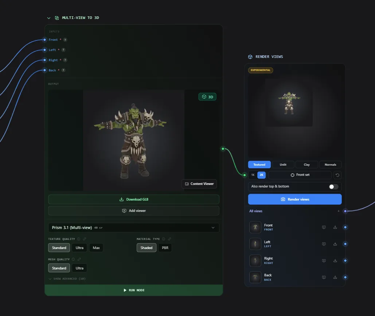
Task: Click the Mesh Quality link icon
Action: coord(79,260)
